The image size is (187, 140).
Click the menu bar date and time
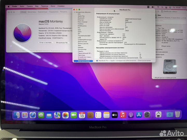[180, 8]
